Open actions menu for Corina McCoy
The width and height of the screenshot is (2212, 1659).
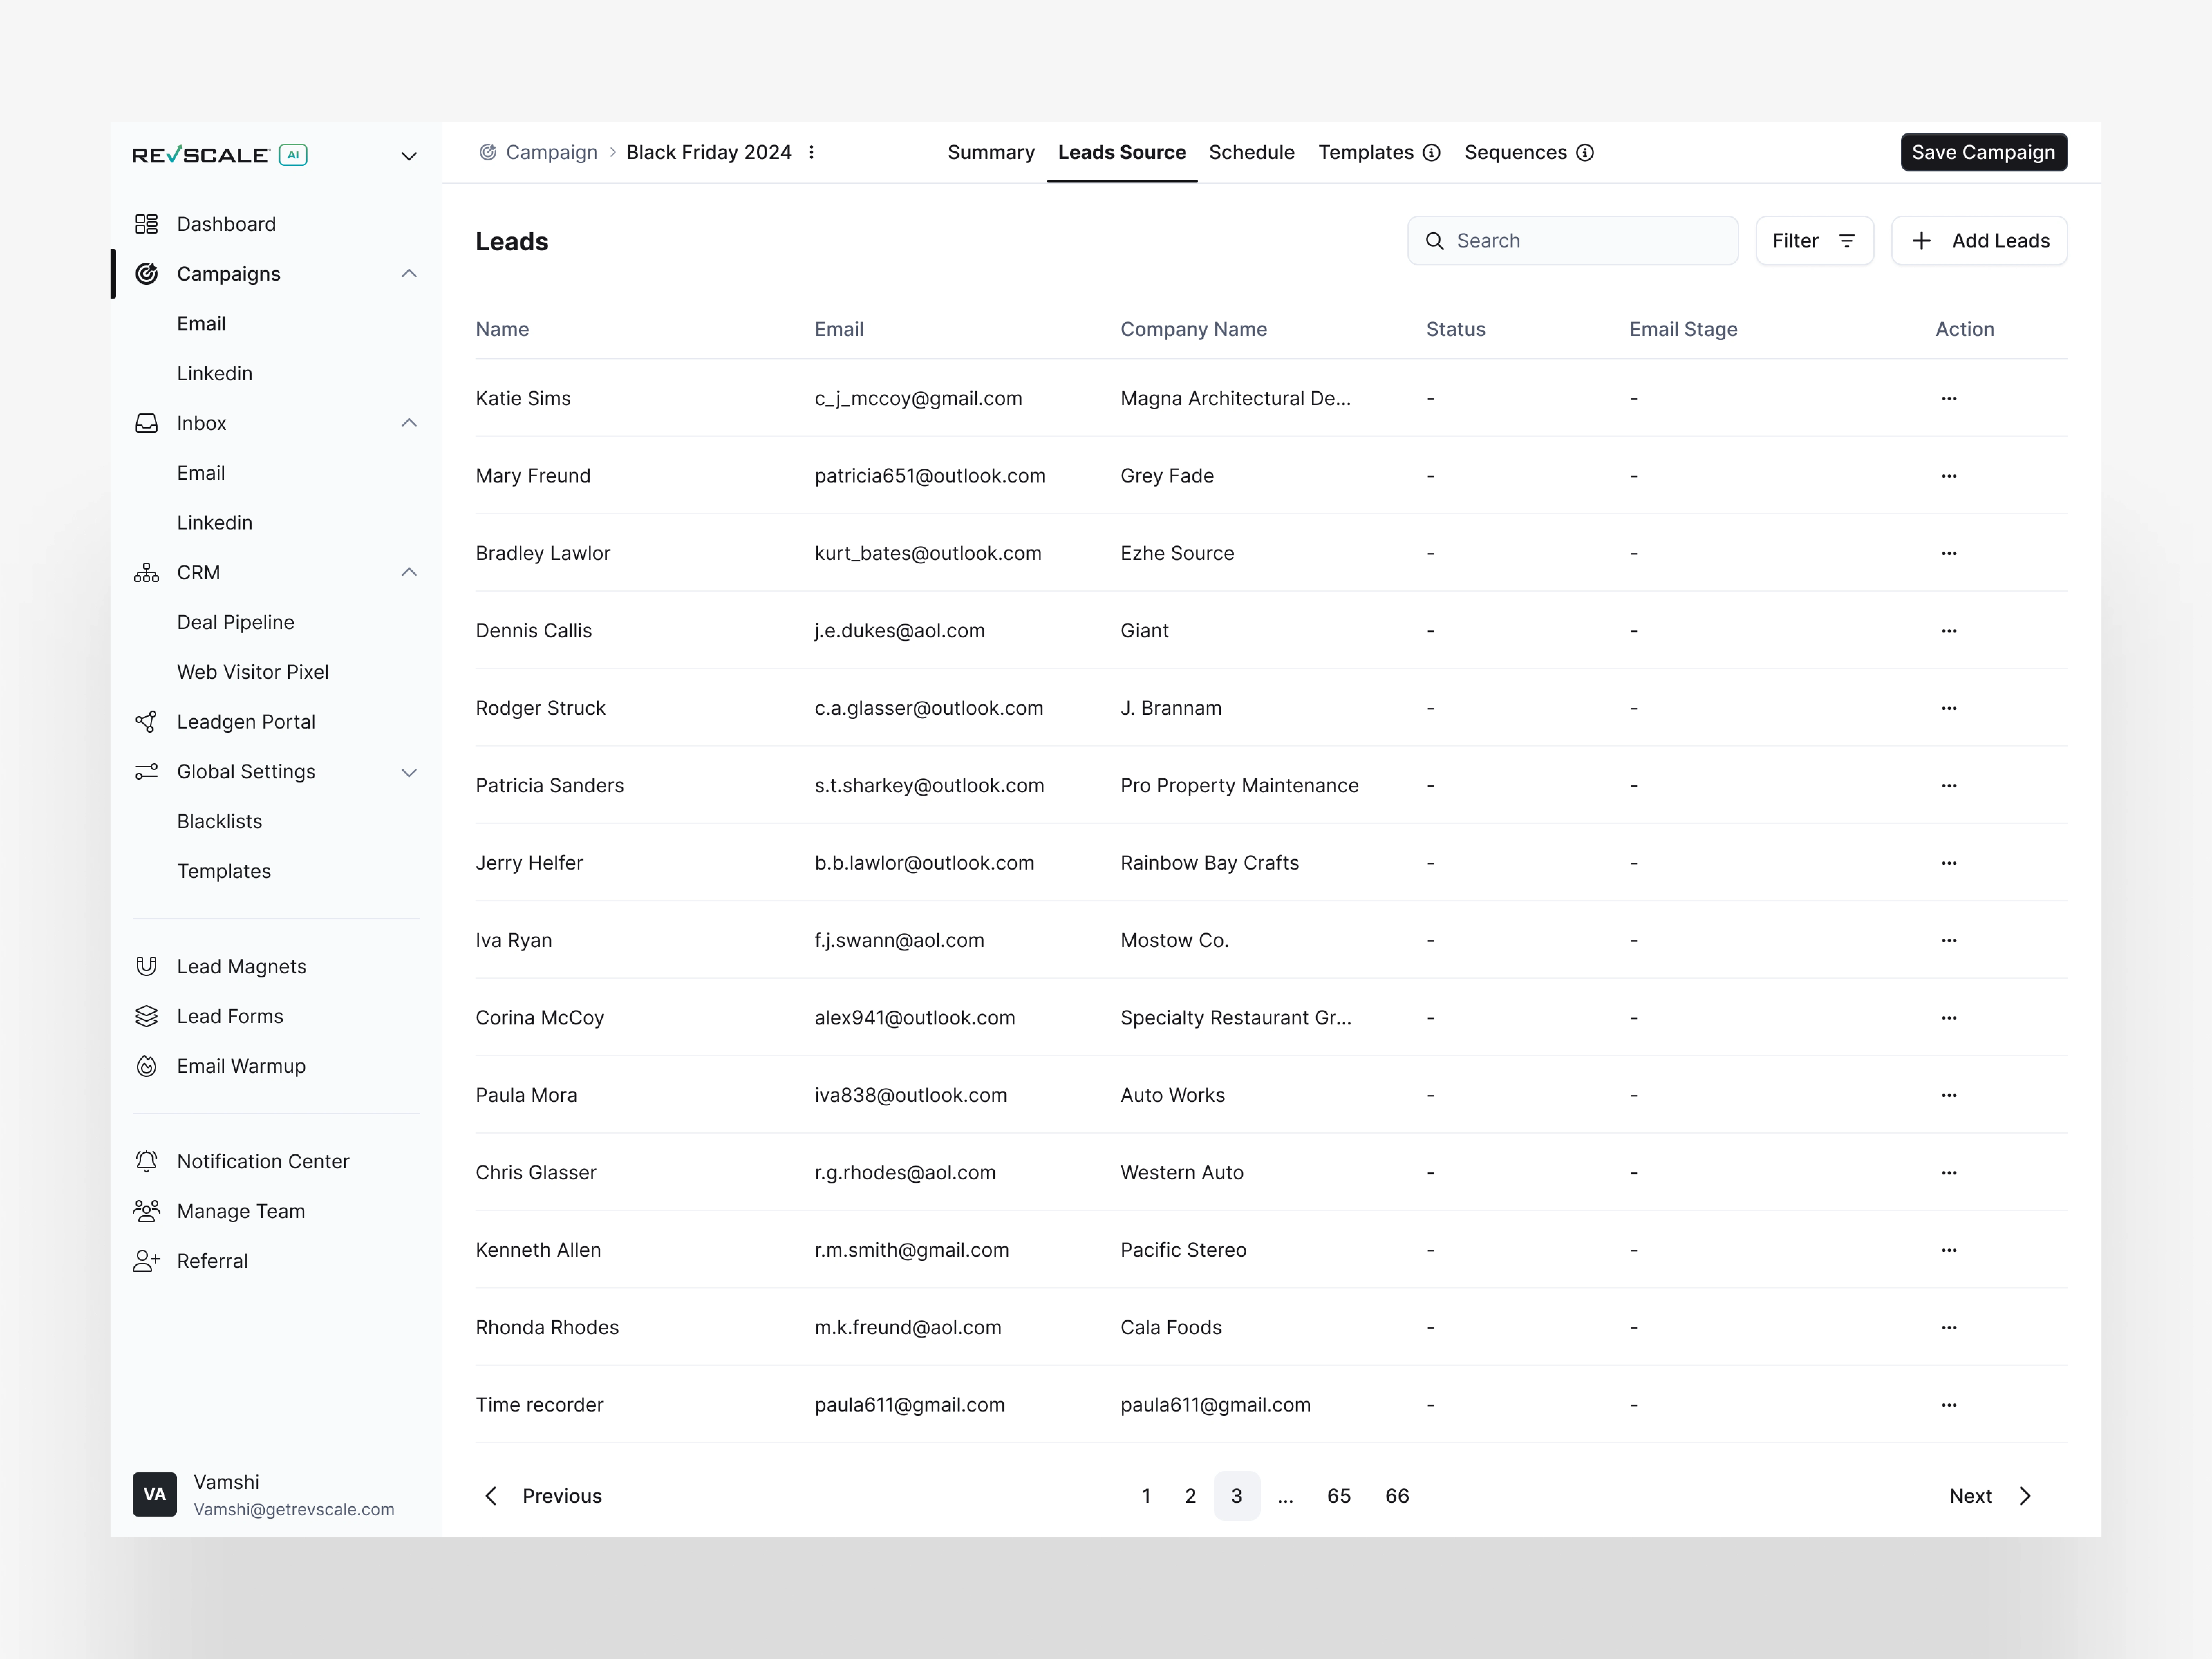click(x=1949, y=1018)
